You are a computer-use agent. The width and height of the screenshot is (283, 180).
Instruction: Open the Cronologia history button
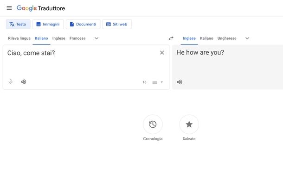tap(153, 124)
